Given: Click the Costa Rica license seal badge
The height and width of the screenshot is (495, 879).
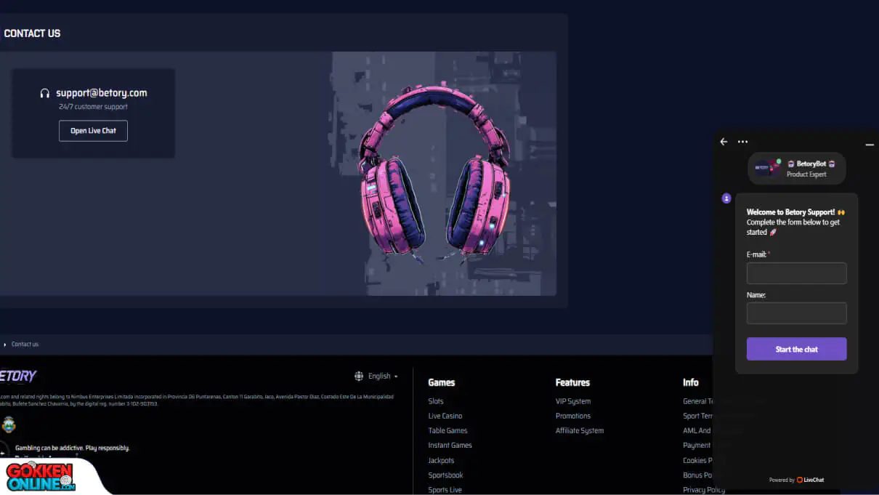Looking at the screenshot, I should [9, 424].
